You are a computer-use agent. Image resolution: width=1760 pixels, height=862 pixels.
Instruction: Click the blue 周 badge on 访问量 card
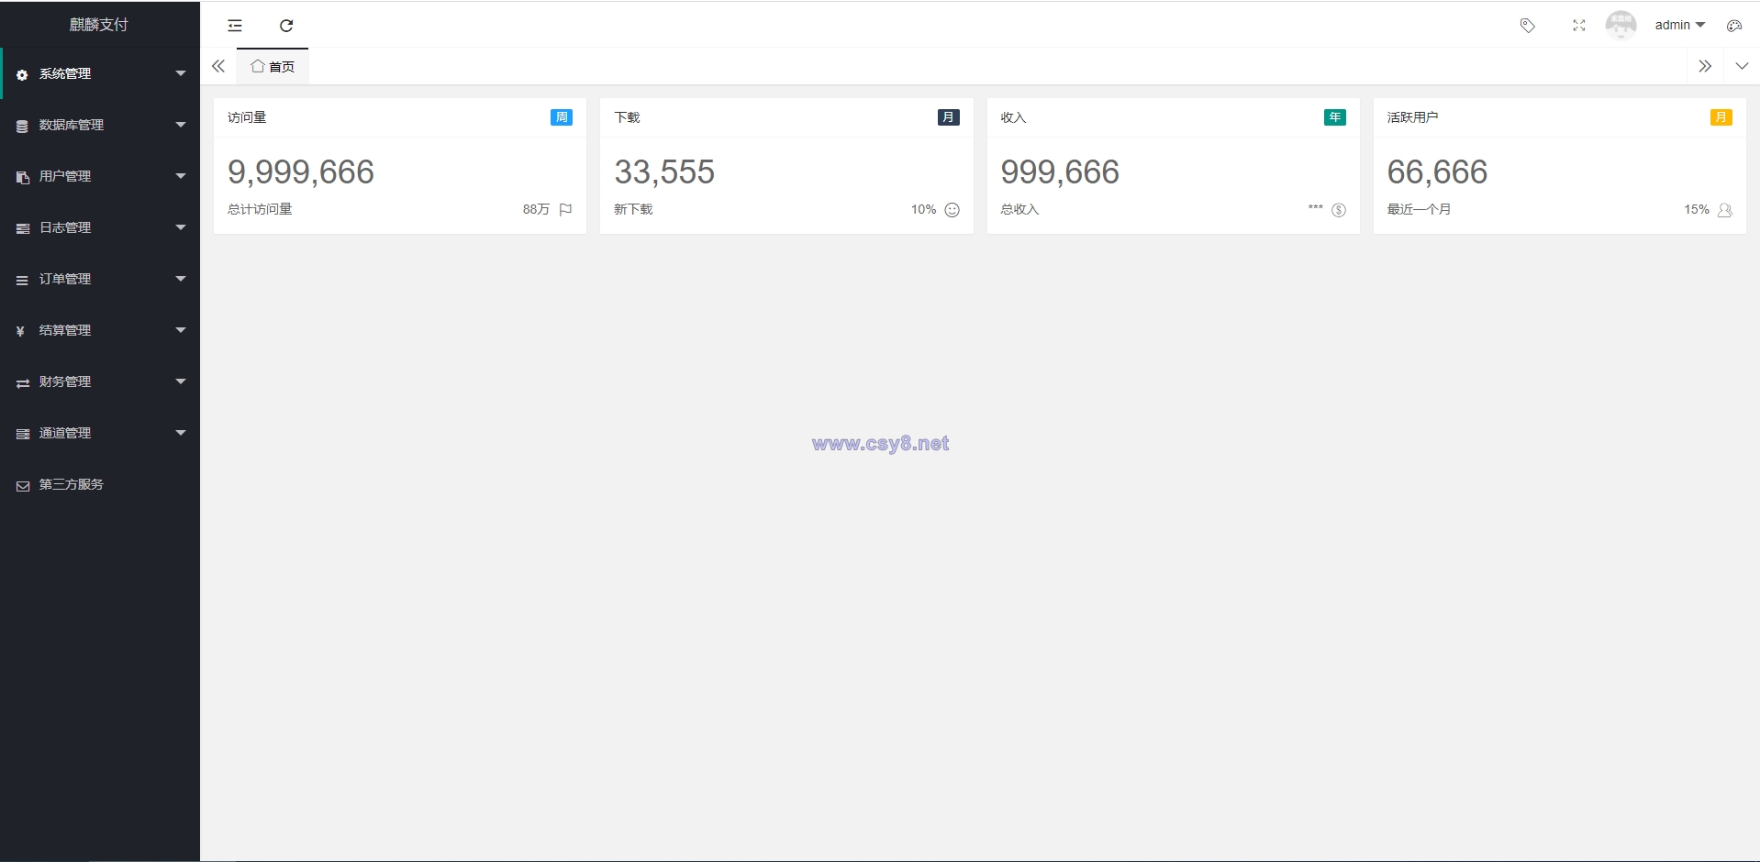562,117
